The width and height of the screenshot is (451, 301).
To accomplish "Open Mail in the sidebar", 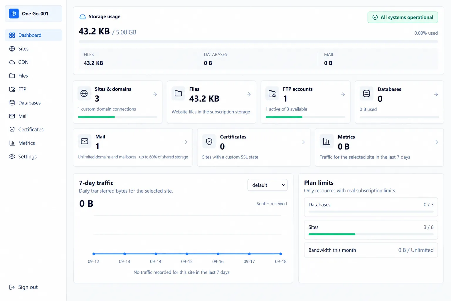I will (33, 116).
